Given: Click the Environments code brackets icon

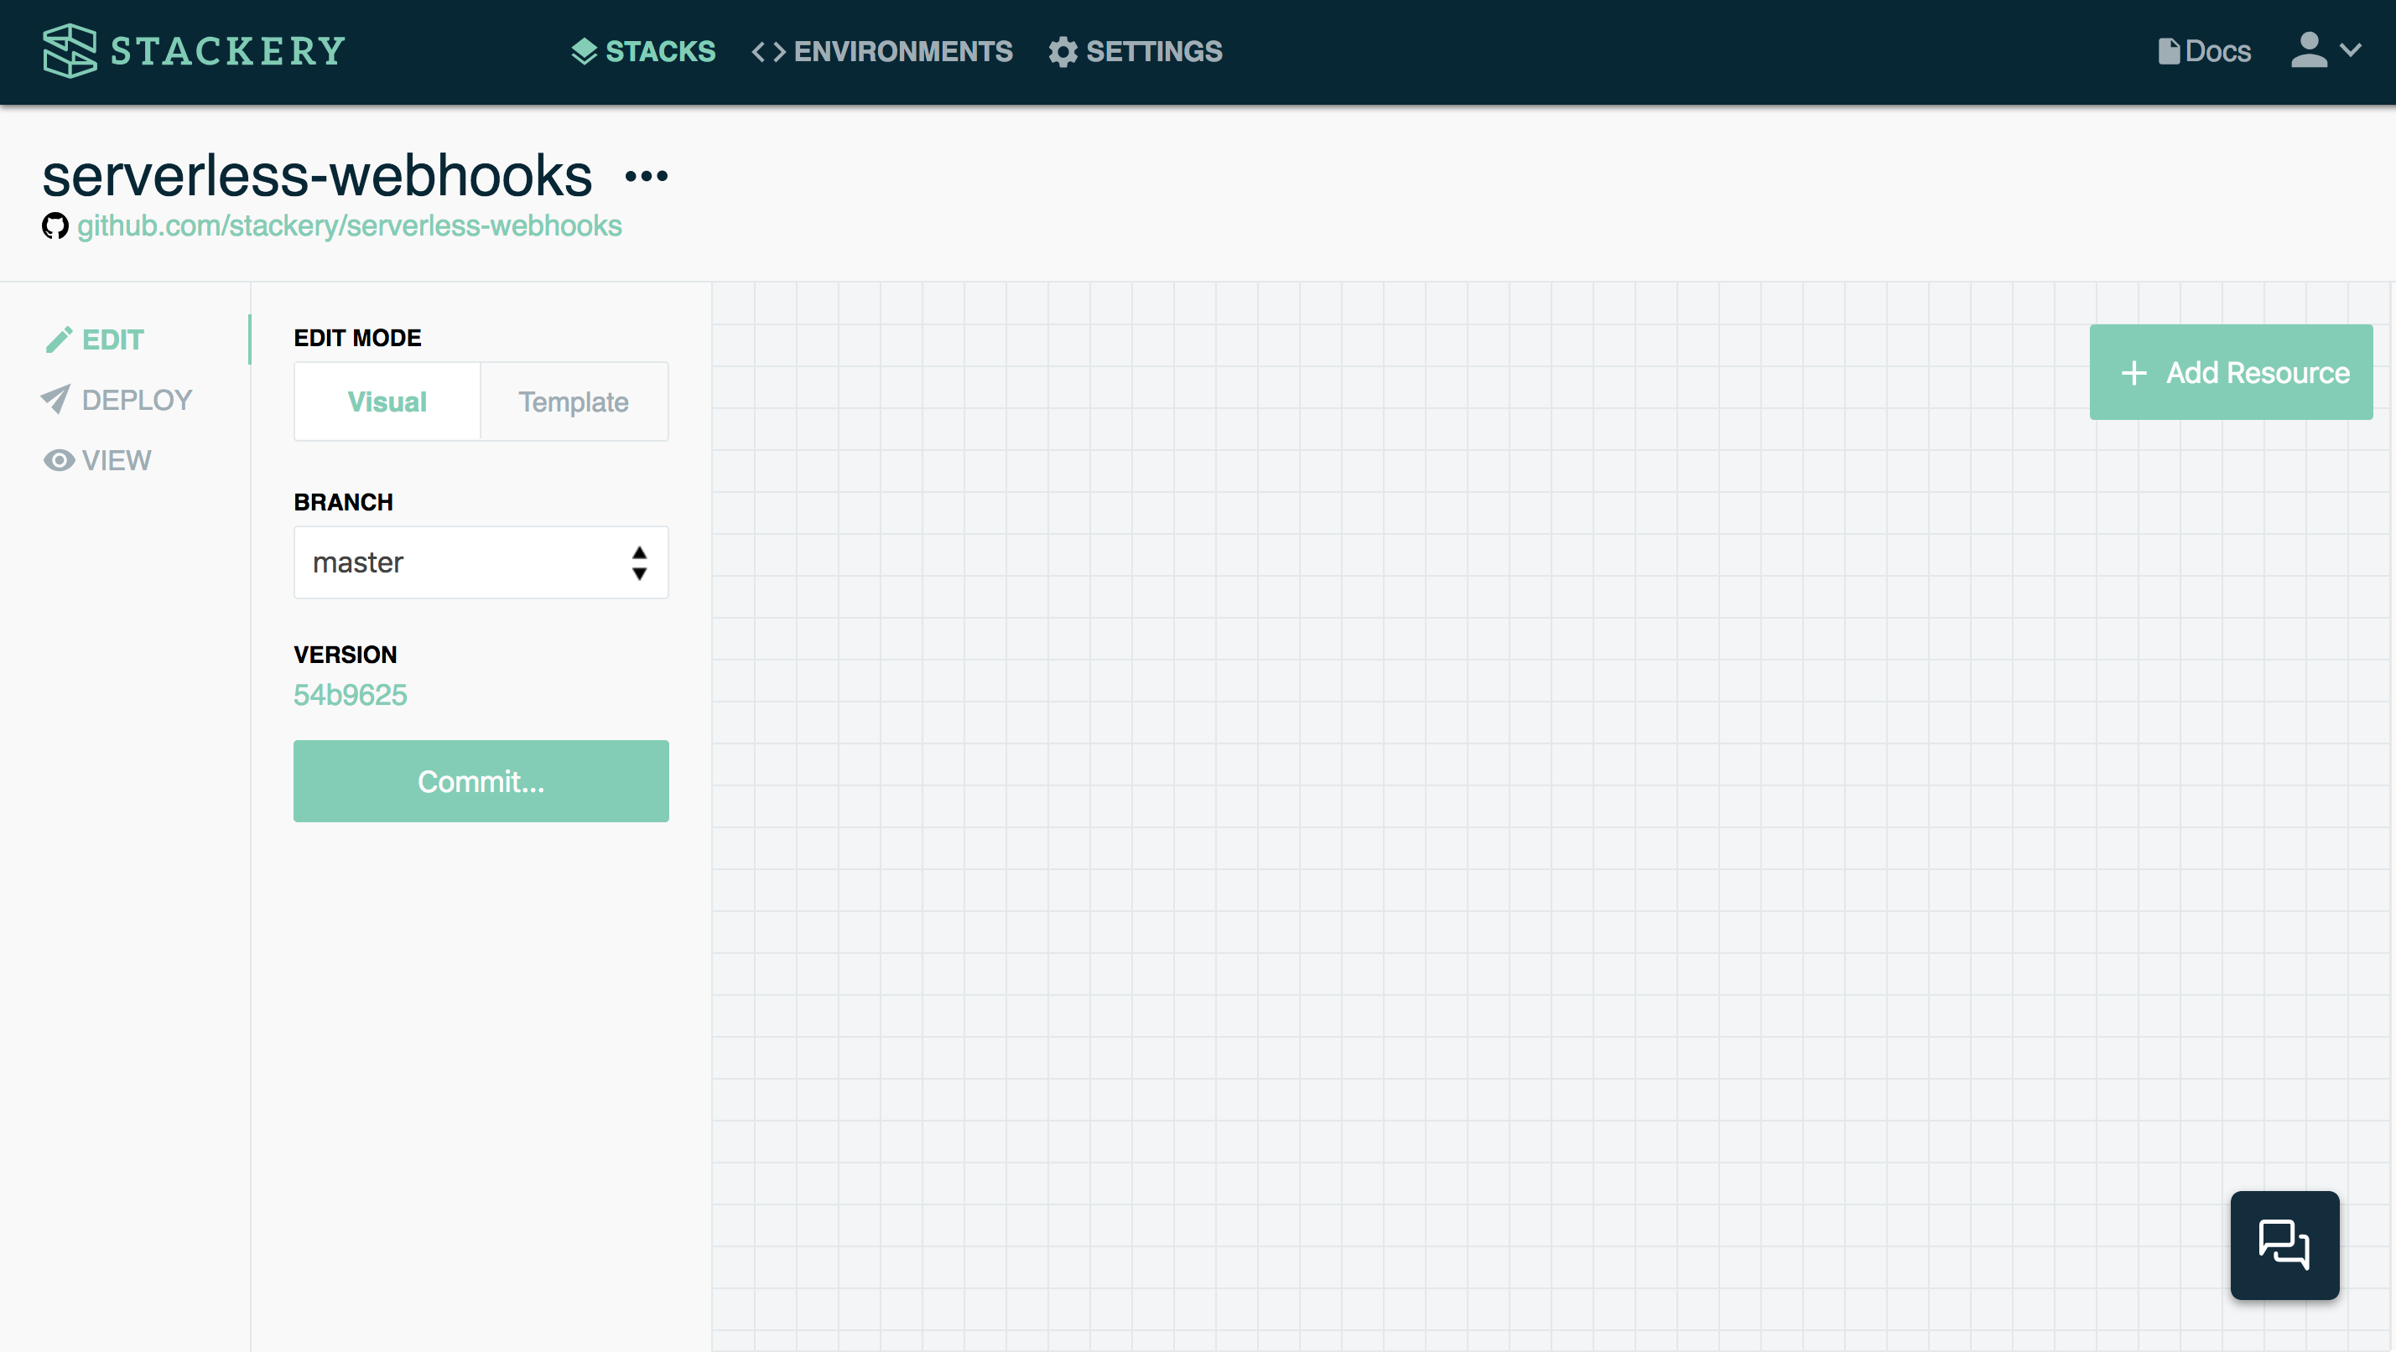Looking at the screenshot, I should 768,52.
